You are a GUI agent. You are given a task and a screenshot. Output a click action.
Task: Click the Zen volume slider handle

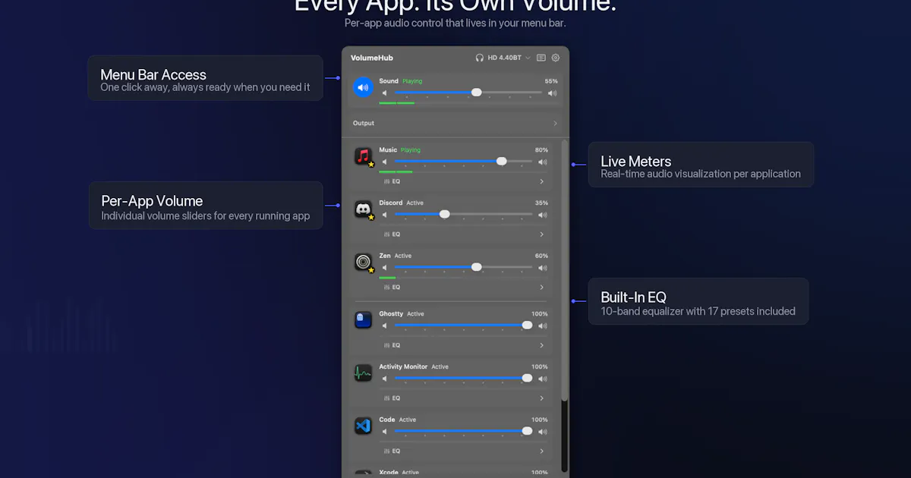477,267
